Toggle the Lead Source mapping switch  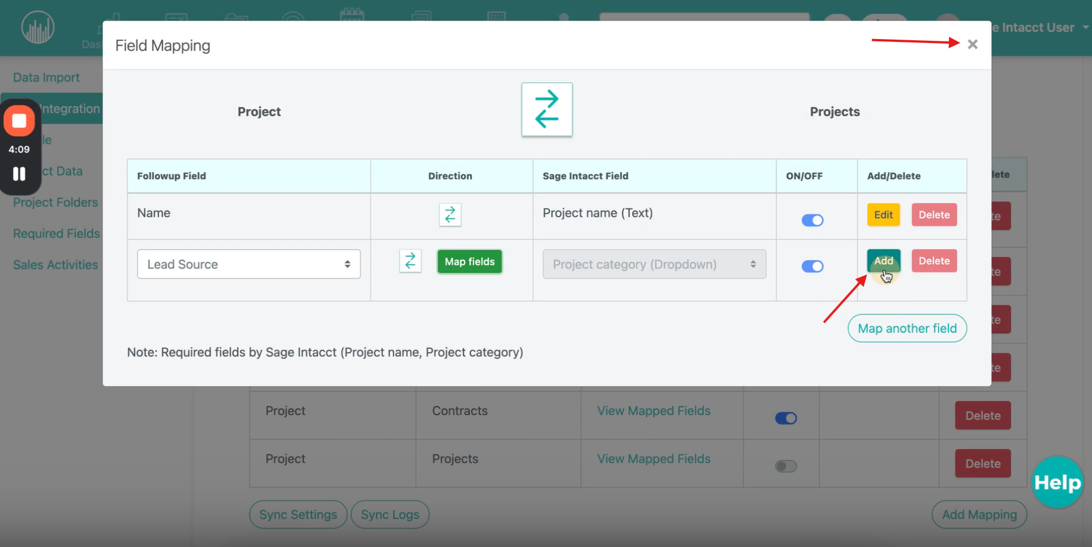812,266
